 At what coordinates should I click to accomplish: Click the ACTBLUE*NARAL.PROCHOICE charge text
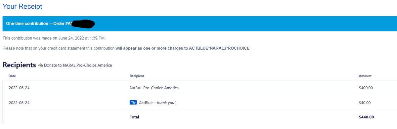pos(219,48)
